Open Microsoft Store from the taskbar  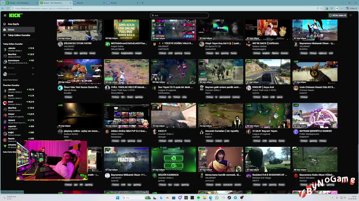pos(174,198)
